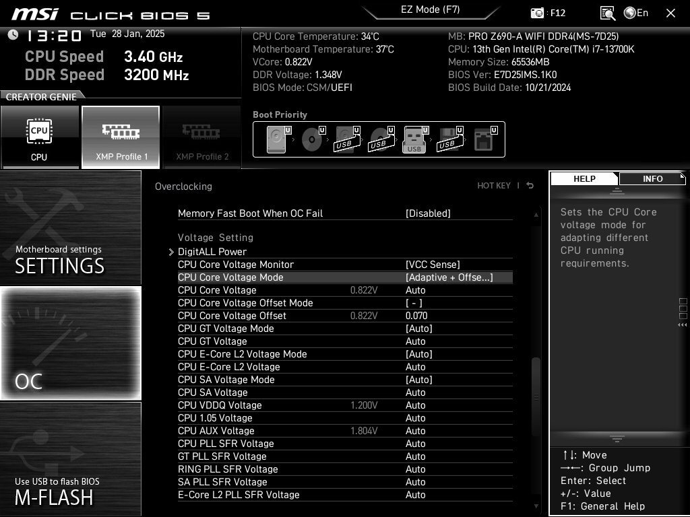Click the CREATOR GENIE label
Screen dimensions: 690x517
tap(41, 97)
